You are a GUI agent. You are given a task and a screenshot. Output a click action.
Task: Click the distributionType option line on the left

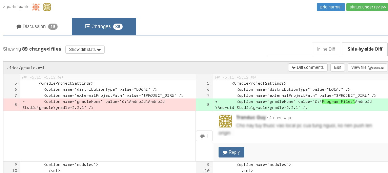[101, 89]
